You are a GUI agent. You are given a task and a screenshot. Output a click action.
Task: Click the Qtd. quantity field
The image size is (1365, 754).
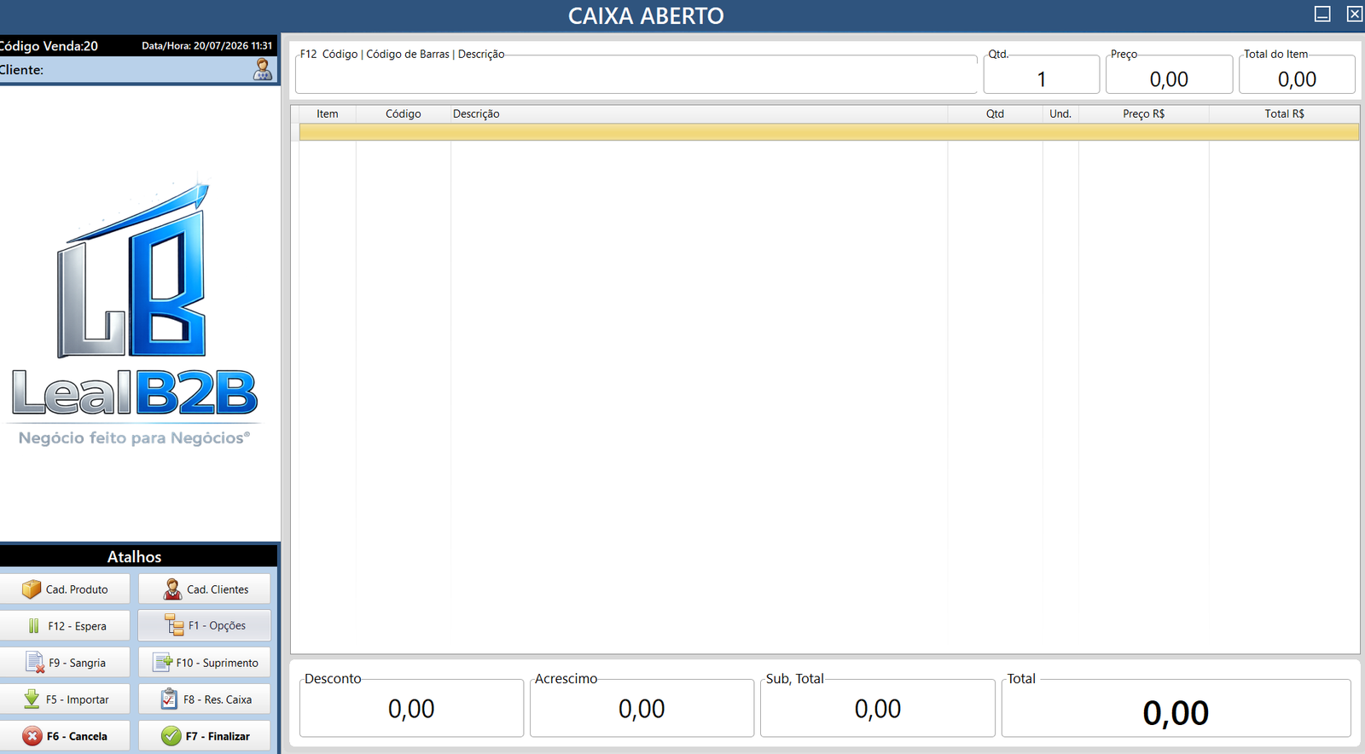point(1042,77)
